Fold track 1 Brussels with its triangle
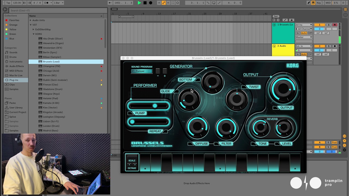 (x=274, y=25)
